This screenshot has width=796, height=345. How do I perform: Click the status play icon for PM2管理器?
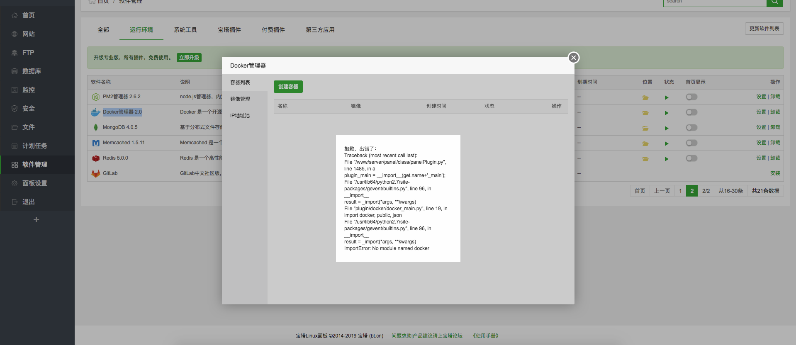[667, 98]
